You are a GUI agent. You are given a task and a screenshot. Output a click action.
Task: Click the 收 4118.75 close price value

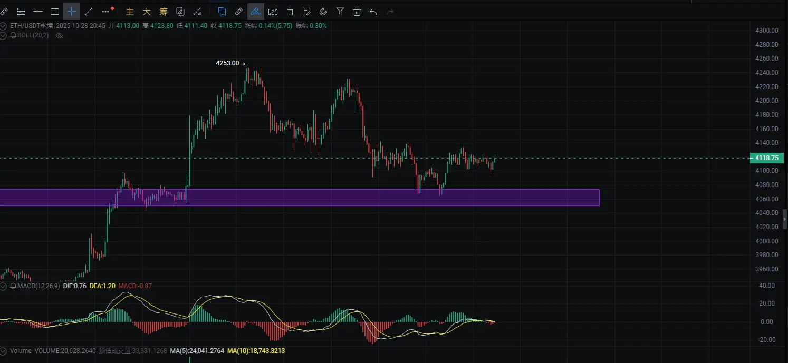(226, 26)
